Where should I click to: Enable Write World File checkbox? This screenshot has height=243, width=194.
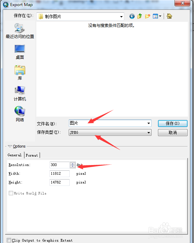11,193
